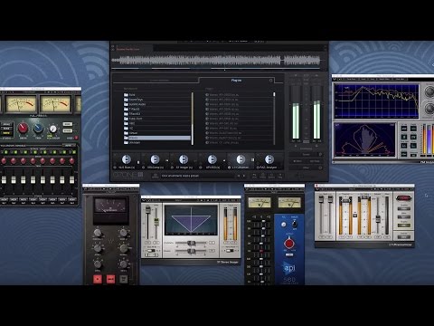Click next preset arrow in Ozone footer

coord(244,176)
